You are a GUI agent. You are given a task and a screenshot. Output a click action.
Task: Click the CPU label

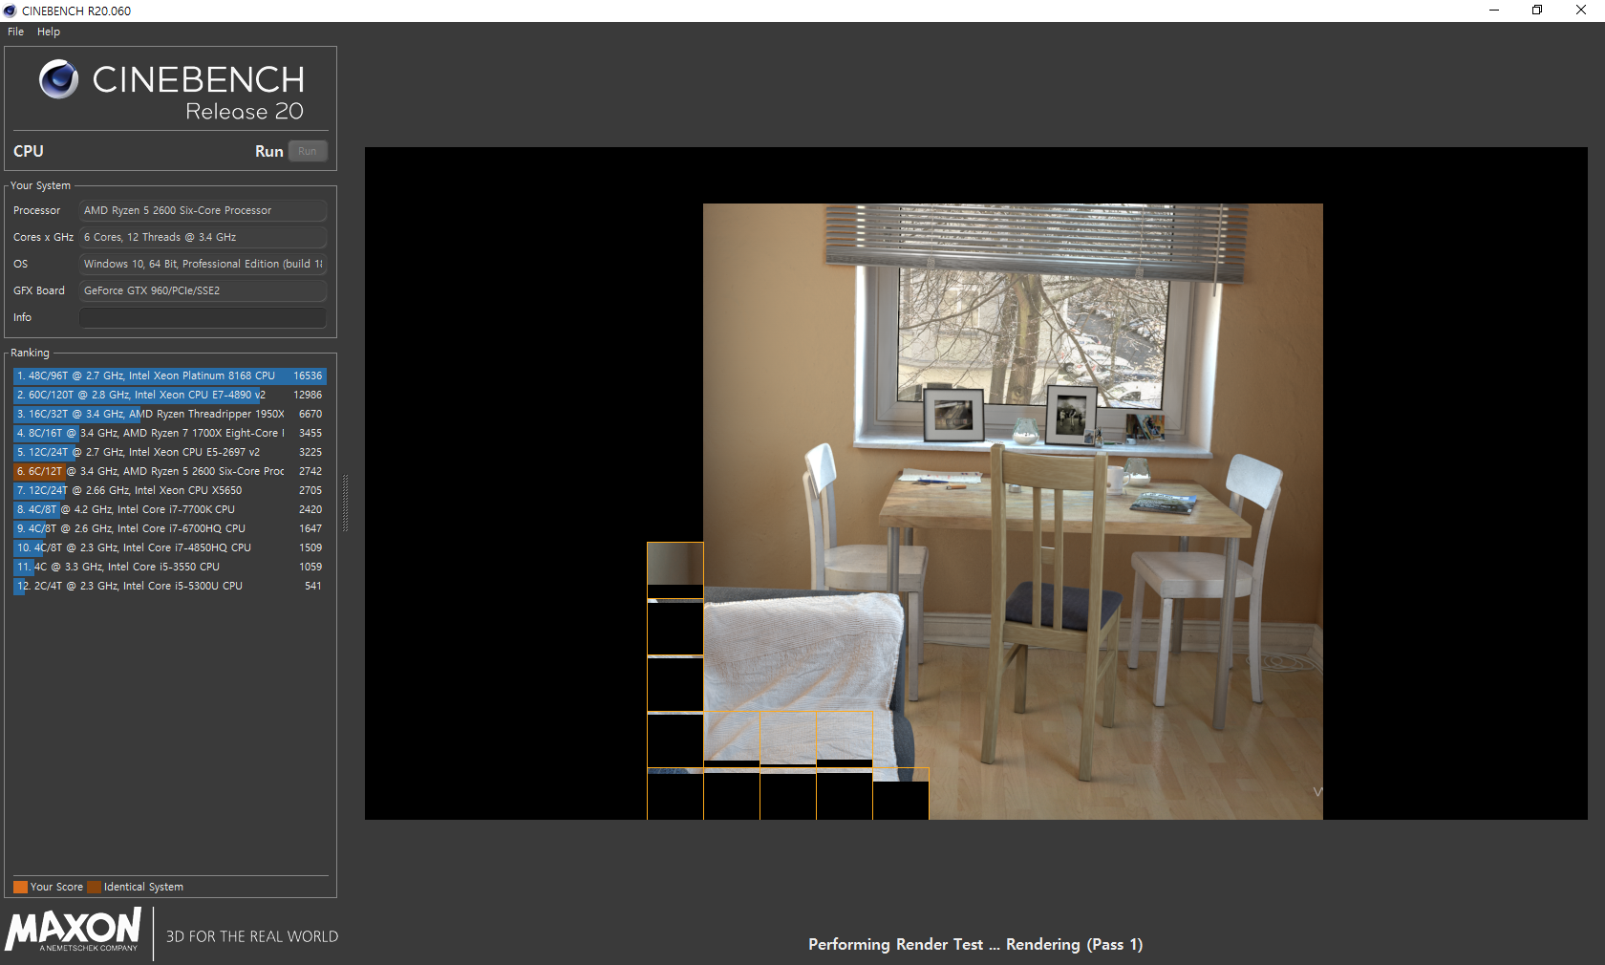29,151
